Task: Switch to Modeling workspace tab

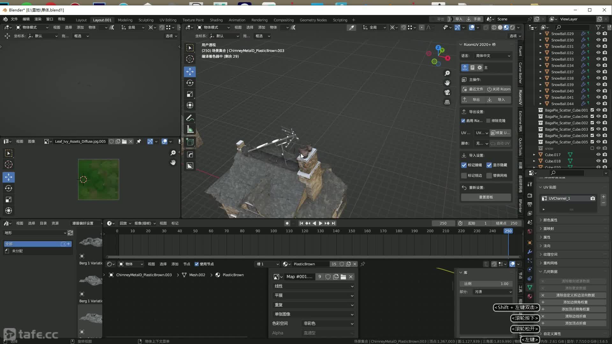Action: (125, 20)
